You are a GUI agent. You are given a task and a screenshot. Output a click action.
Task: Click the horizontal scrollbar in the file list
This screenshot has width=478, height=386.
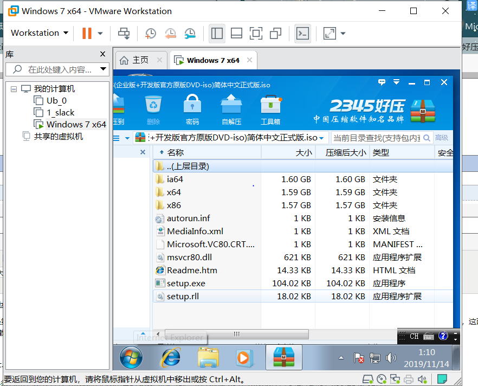(x=236, y=334)
